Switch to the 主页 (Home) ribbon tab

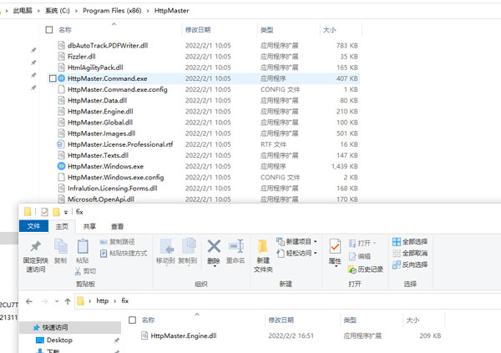(62, 226)
